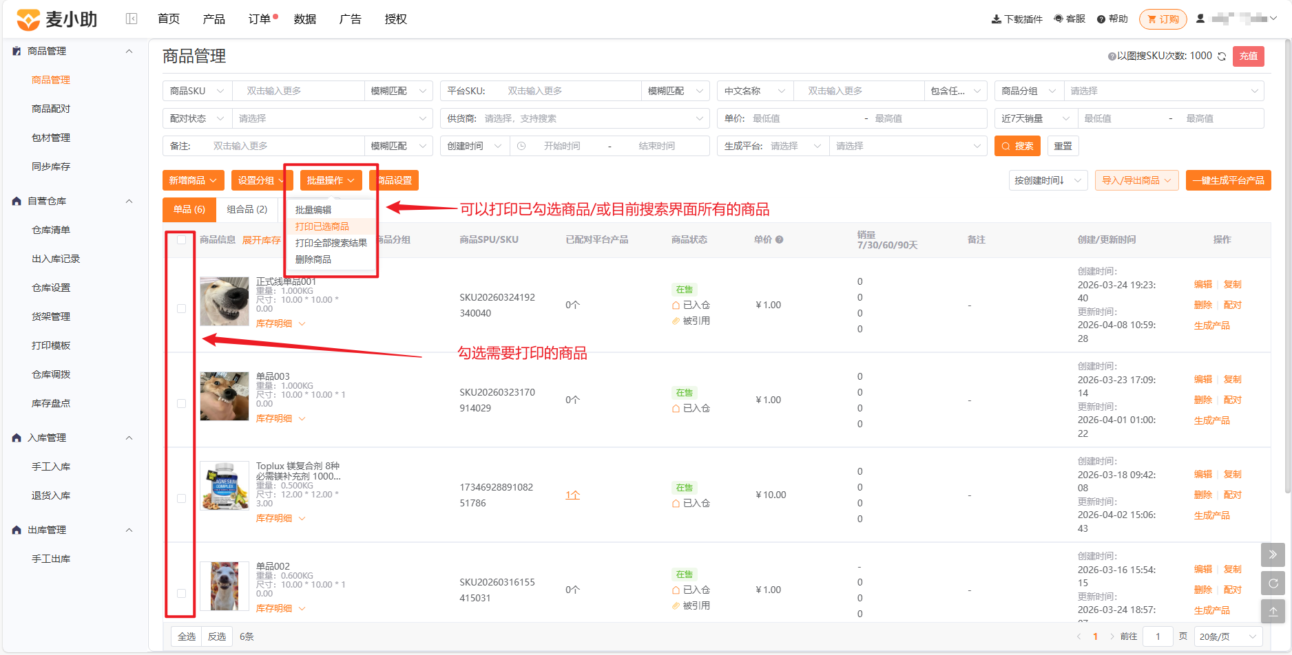Screen dimensions: 1292x655
Task: Click the help icon before 以图搜SKU次数
Action: pyautogui.click(x=1112, y=56)
